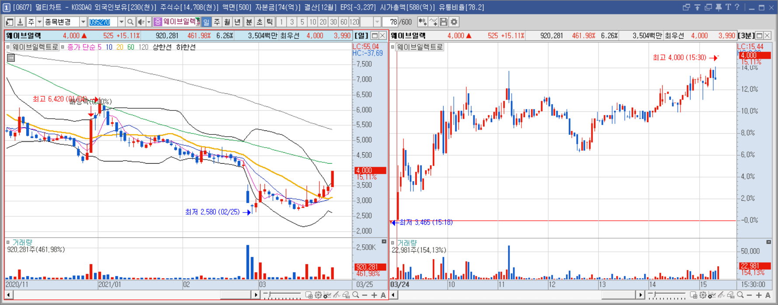Image resolution: width=778 pixels, height=305 pixels.
Task: Click the stock code input 095270
Action: click(103, 22)
